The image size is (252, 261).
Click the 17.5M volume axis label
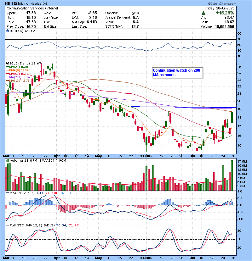(x=242, y=162)
